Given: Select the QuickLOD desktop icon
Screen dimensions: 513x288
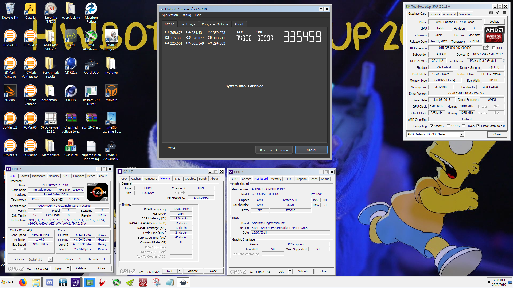Looking at the screenshot, I should pos(91,66).
